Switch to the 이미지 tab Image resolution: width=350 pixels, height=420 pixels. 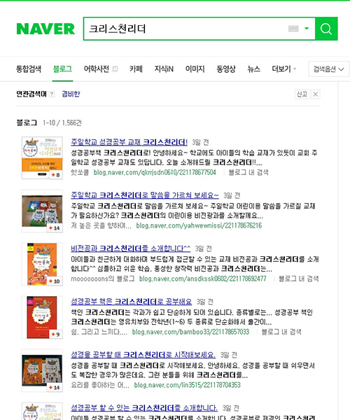(x=195, y=69)
